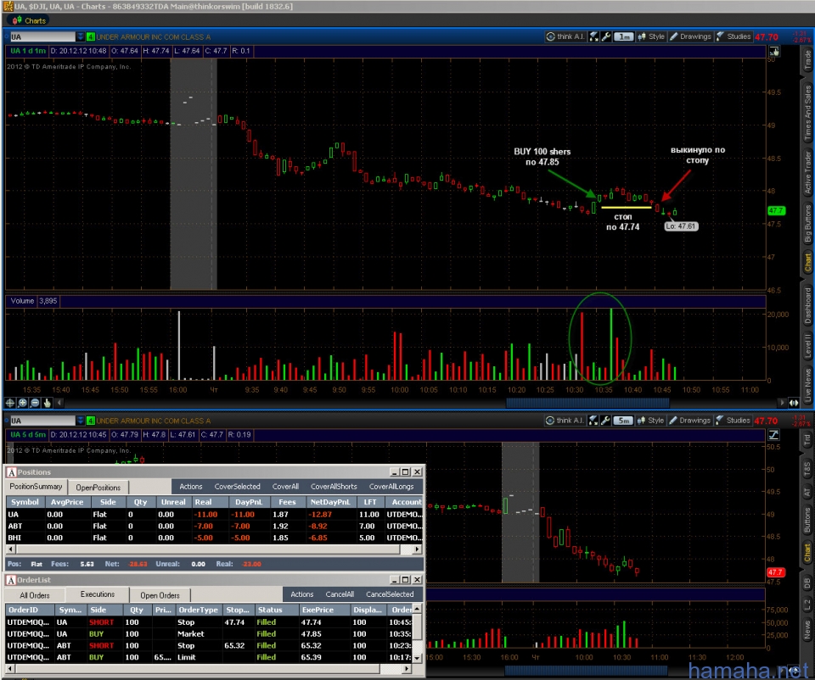Open the Style menu in upper chart toolbar
Viewport: 815px width, 680px height.
651,36
